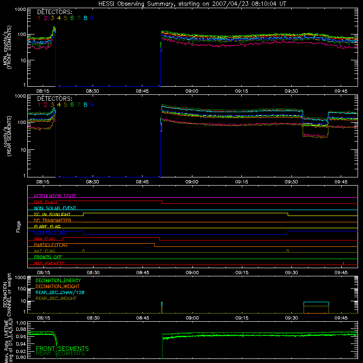Click the DECIMATION CHANNEL or weight axis title
Viewport: 363px width, 363px height.
point(7,295)
